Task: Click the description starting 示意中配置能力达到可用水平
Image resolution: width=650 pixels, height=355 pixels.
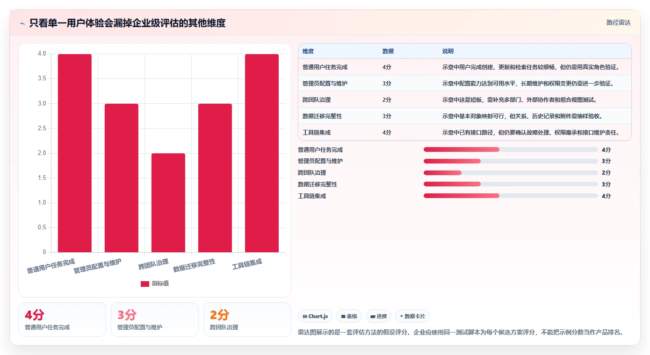Action: pos(528,84)
